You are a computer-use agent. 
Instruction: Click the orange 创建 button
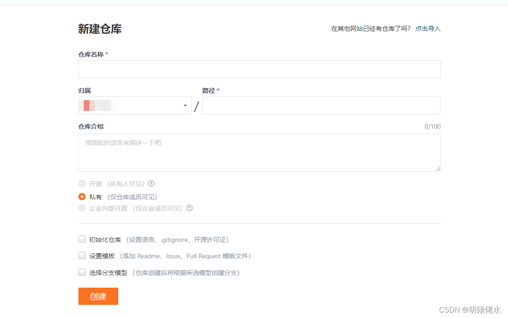[98, 296]
